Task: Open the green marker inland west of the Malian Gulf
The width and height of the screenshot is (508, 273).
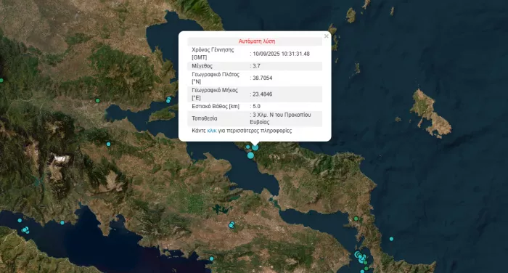Action: coord(97,100)
